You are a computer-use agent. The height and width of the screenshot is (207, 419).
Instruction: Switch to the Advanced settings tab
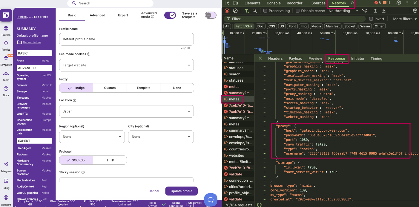98,15
